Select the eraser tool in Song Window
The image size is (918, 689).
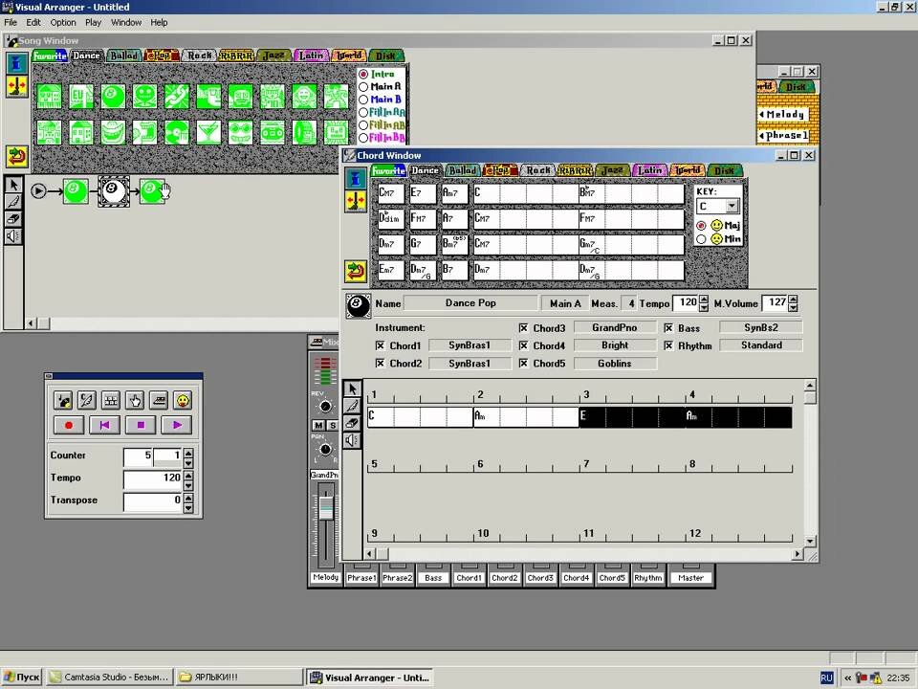coord(13,219)
